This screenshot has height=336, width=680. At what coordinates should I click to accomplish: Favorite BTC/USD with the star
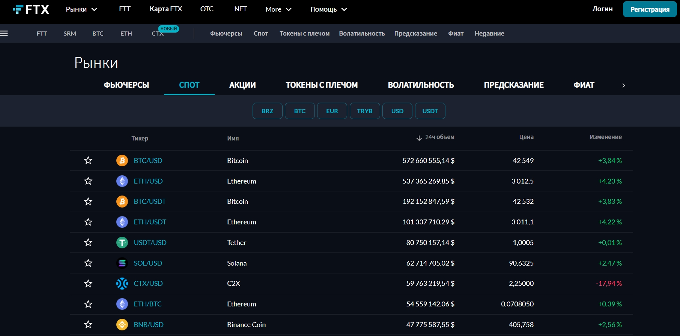click(x=88, y=160)
